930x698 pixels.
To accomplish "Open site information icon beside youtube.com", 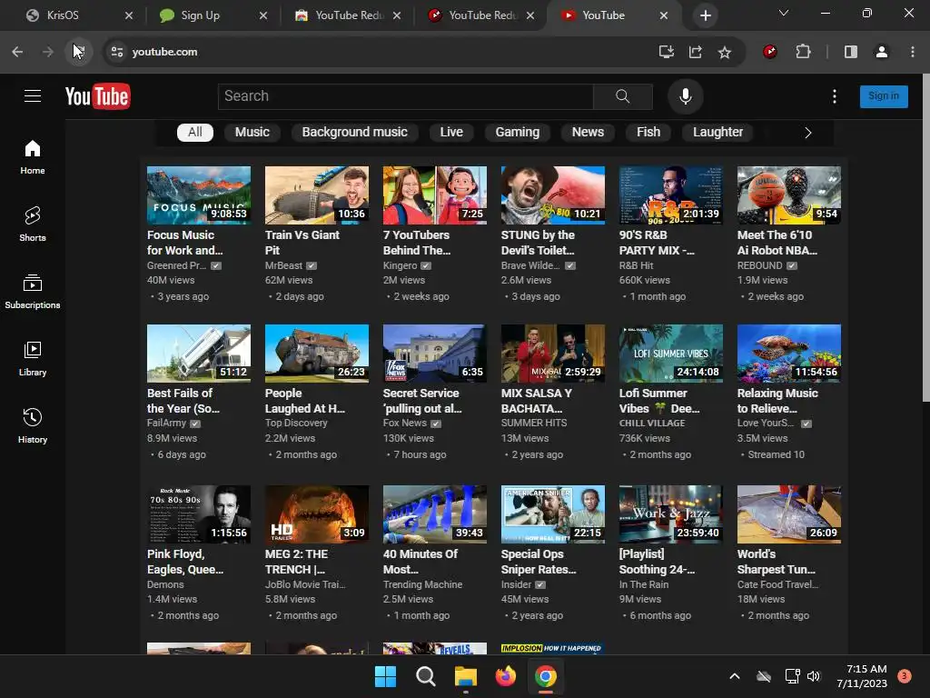I will [117, 52].
